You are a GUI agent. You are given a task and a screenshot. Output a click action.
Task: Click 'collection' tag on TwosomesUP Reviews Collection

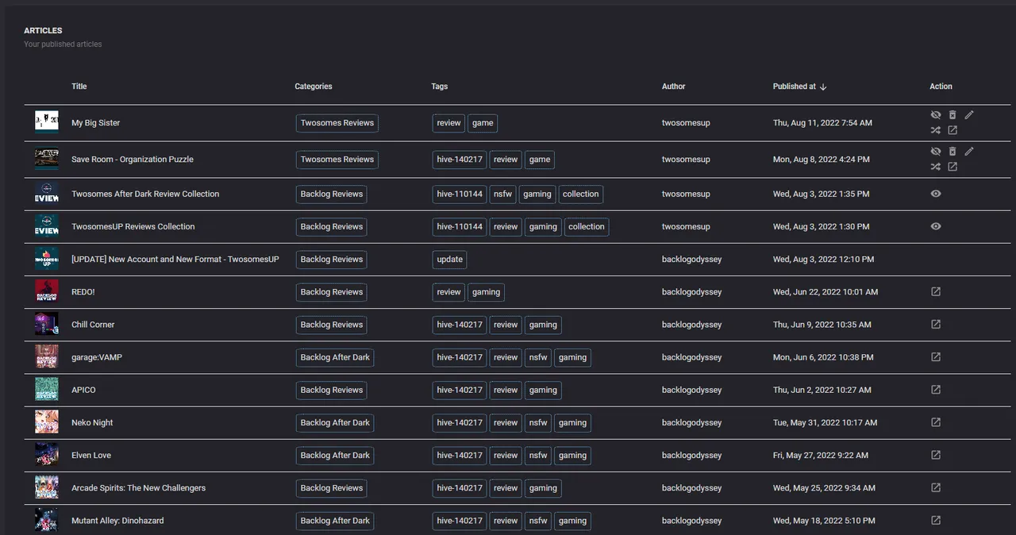pyautogui.click(x=587, y=226)
